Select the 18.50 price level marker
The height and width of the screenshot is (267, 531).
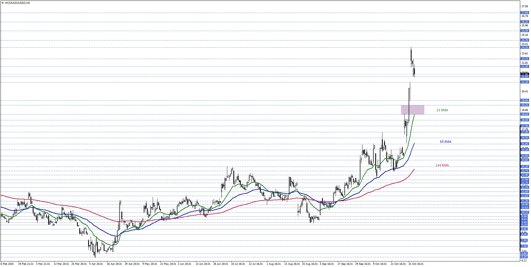[x=524, y=114]
